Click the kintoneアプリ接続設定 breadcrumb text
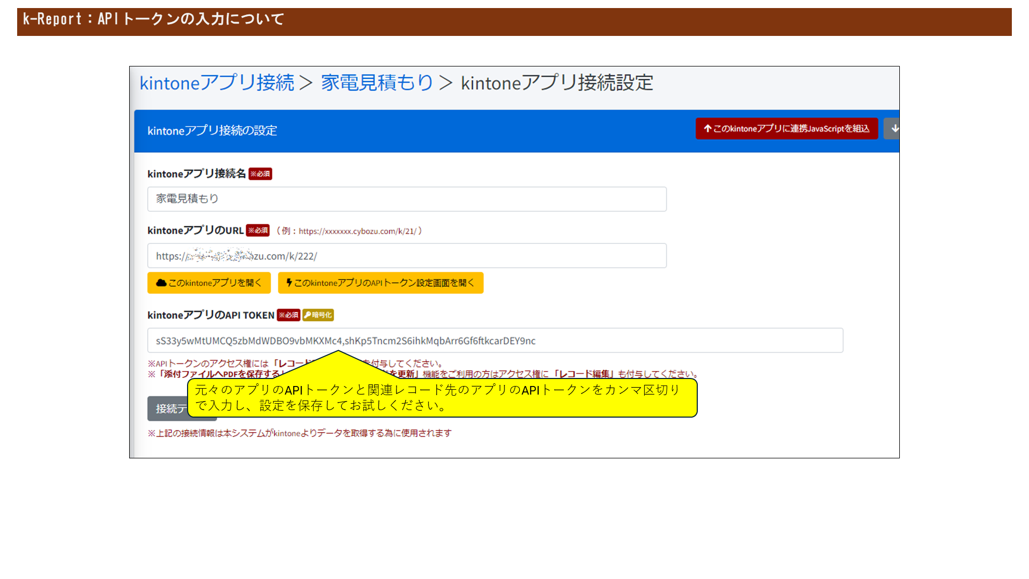Image resolution: width=1029 pixels, height=579 pixels. pyautogui.click(x=557, y=83)
